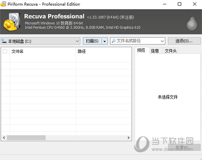Start scanning with 扫描(S) button

point(92,41)
